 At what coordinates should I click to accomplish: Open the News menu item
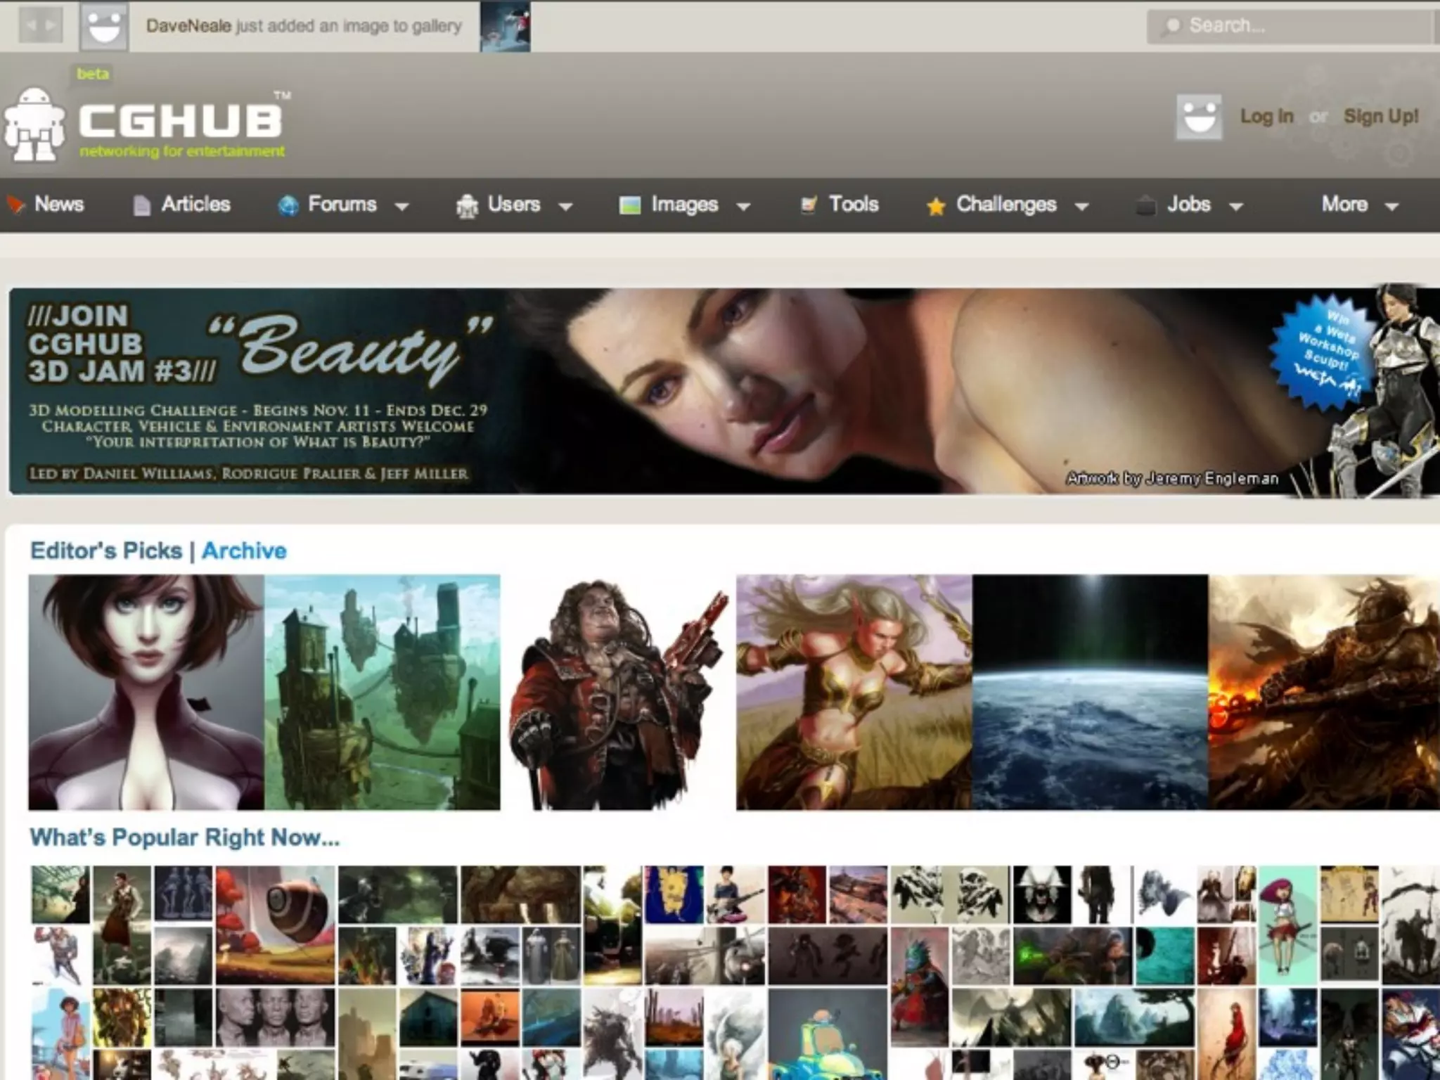click(59, 205)
